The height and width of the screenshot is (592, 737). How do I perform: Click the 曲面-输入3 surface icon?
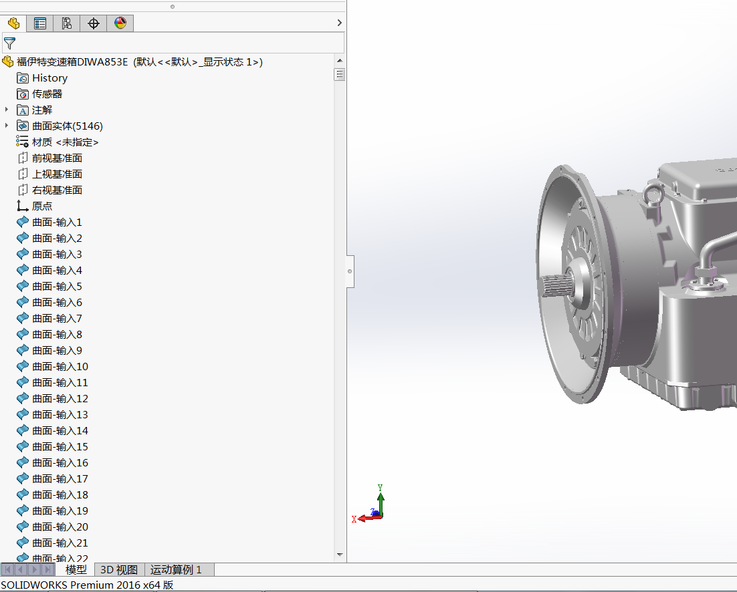tap(22, 254)
